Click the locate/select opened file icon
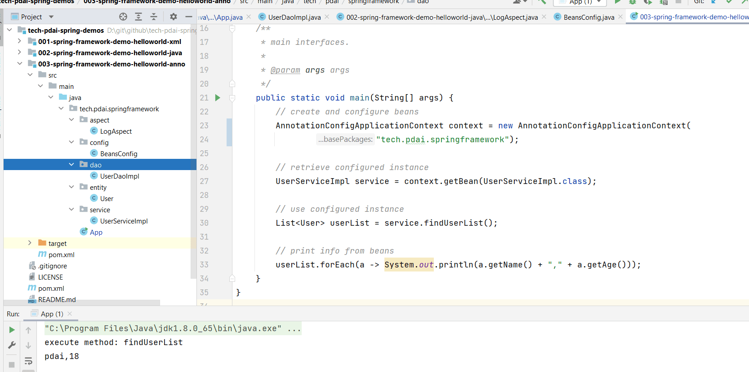749x372 pixels. tap(123, 17)
